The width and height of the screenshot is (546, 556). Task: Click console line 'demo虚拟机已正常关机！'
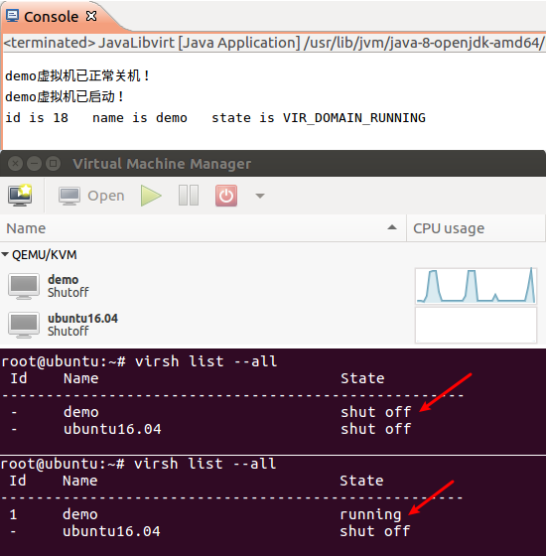pyautogui.click(x=77, y=75)
